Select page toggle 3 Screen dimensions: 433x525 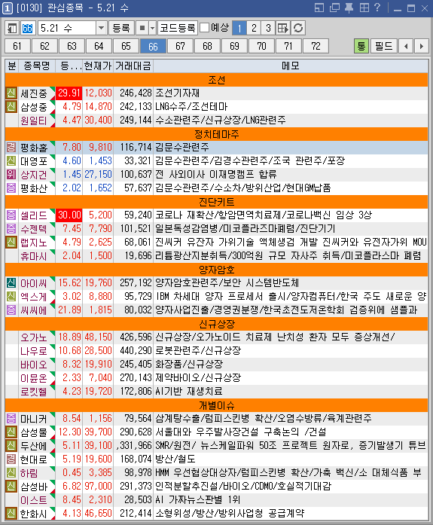pyautogui.click(x=268, y=28)
